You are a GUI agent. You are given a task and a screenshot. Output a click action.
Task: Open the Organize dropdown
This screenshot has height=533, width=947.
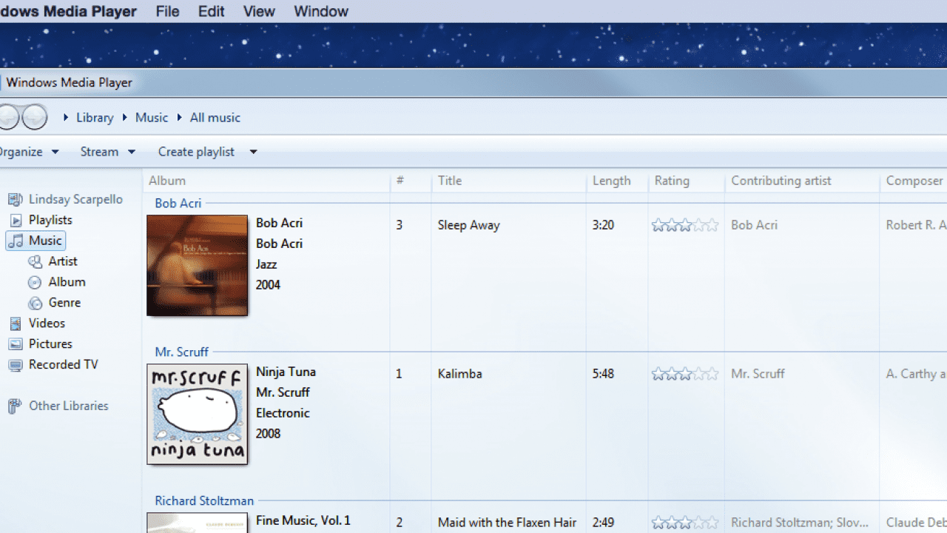pos(28,152)
